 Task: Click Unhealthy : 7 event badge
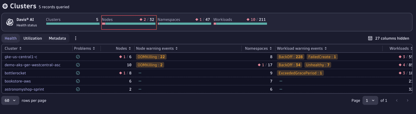pos(318,65)
